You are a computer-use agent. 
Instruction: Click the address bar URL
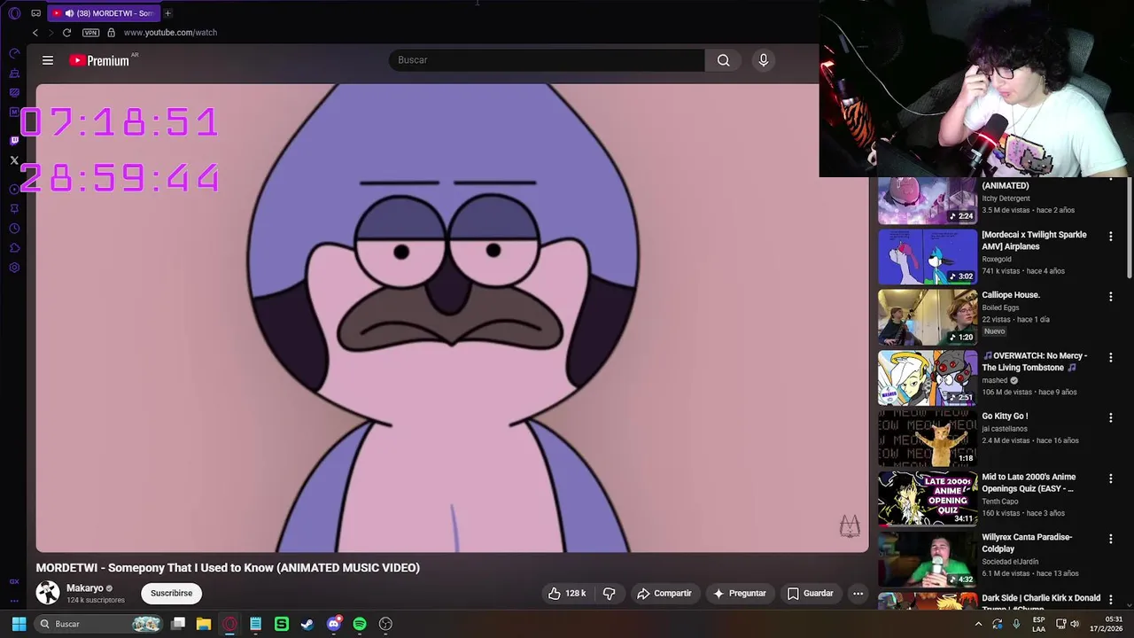click(170, 33)
